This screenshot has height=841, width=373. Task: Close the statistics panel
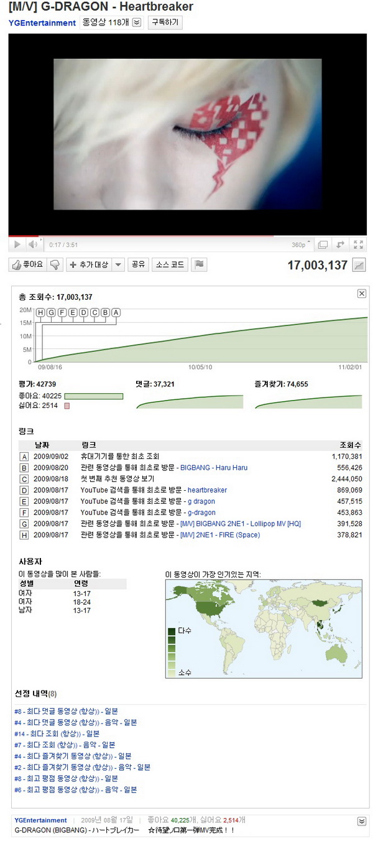click(362, 294)
